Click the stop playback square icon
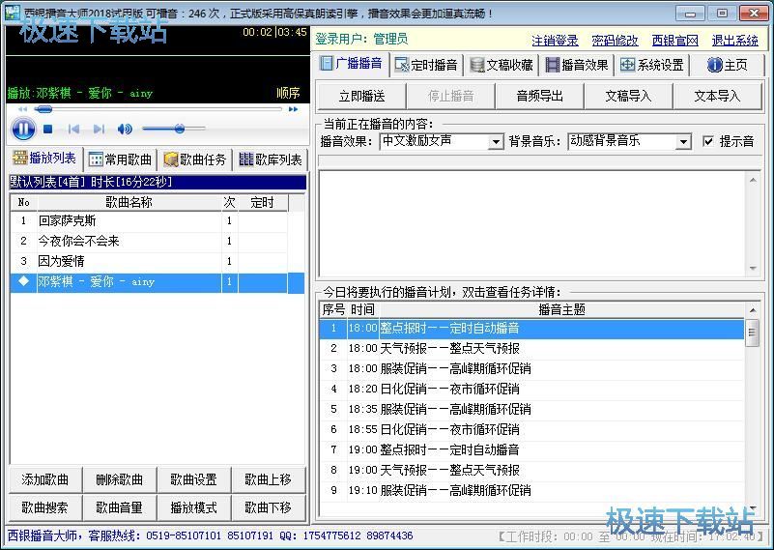 click(x=48, y=129)
